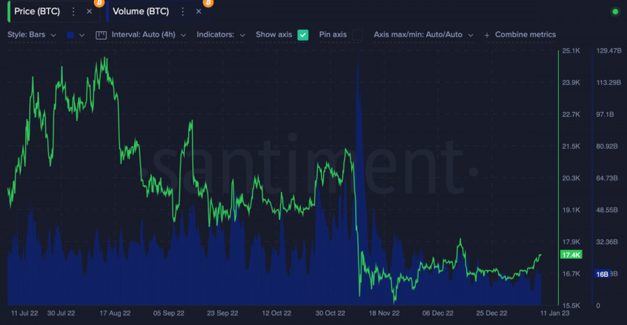Expand the color picker chevron
Image resolution: width=627 pixels, height=325 pixels.
(x=82, y=35)
